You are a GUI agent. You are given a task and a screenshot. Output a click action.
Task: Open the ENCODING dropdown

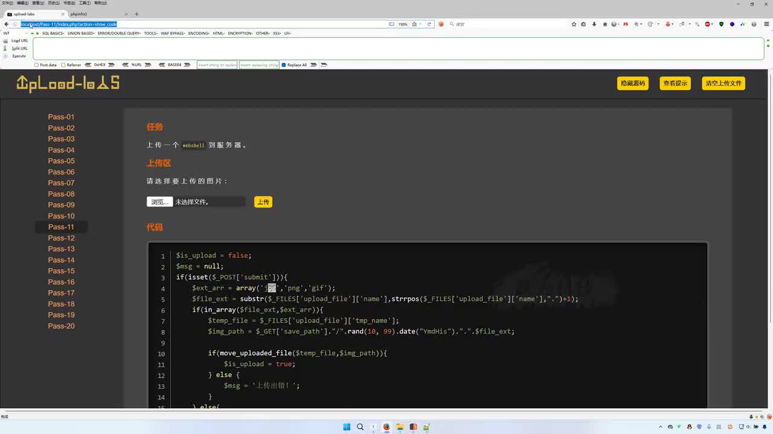click(199, 33)
